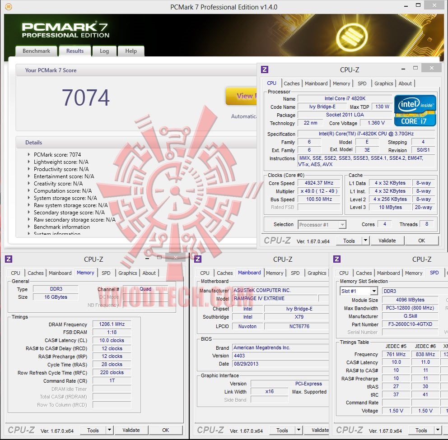Expand the Computation score detail row
Screen dimensions: 448x440
[28, 190]
